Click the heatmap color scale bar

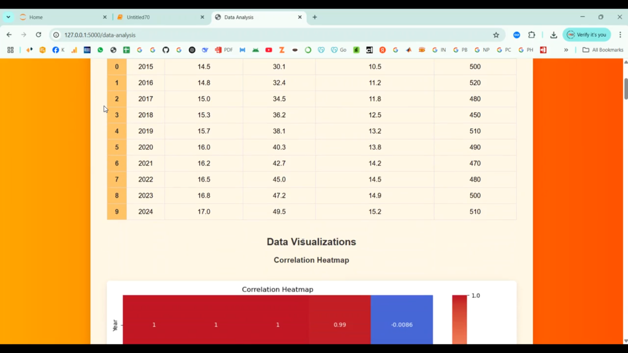click(x=459, y=320)
